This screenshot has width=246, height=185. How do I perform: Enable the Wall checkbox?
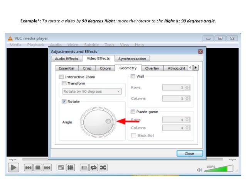133,76
